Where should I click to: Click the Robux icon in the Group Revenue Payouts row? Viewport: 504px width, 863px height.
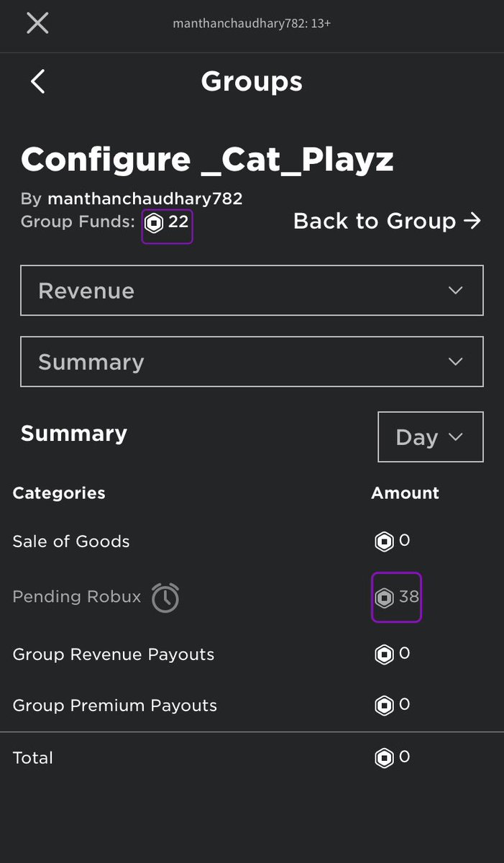click(385, 654)
